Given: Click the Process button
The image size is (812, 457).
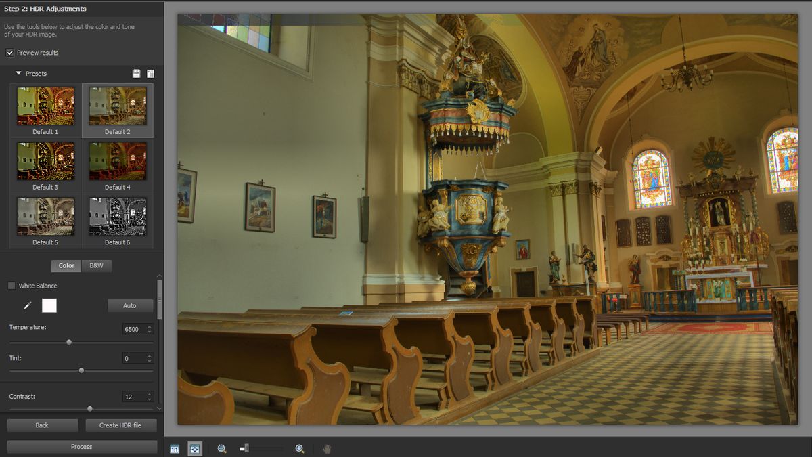Looking at the screenshot, I should [x=82, y=447].
